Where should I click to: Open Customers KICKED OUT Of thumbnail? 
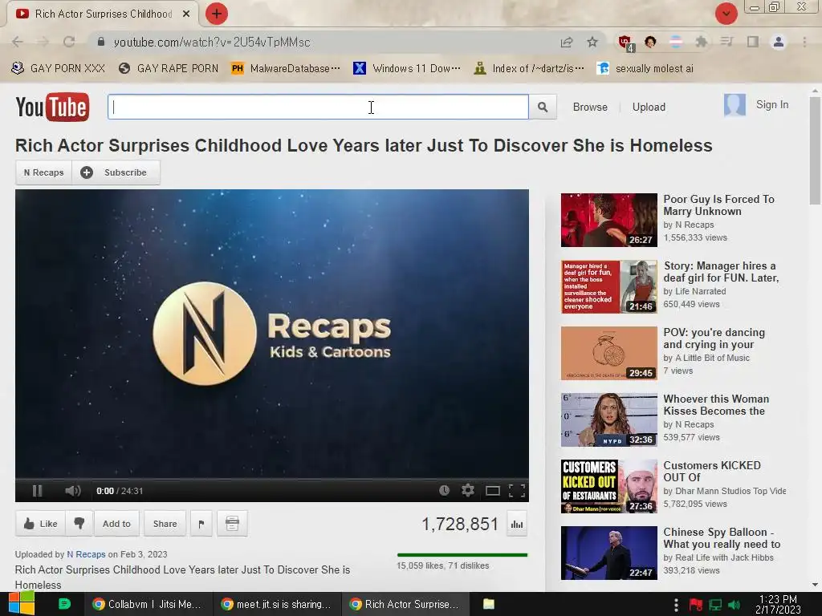pyautogui.click(x=608, y=486)
